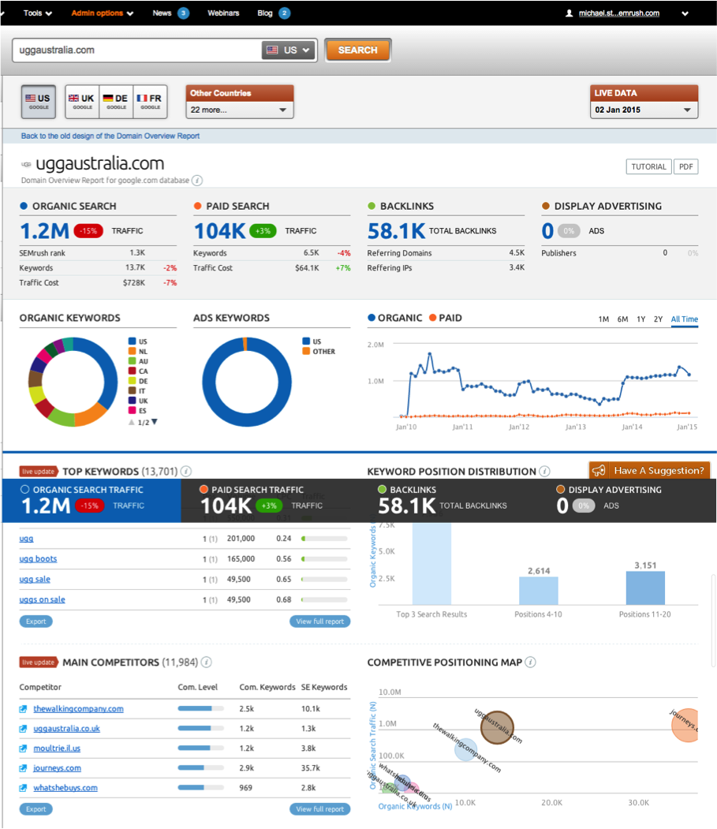Expand the account menu arrow at top right
The height and width of the screenshot is (829, 717).
[685, 13]
